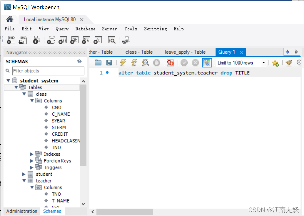Create a new view icon
The height and width of the screenshot is (216, 304).
(74, 40)
